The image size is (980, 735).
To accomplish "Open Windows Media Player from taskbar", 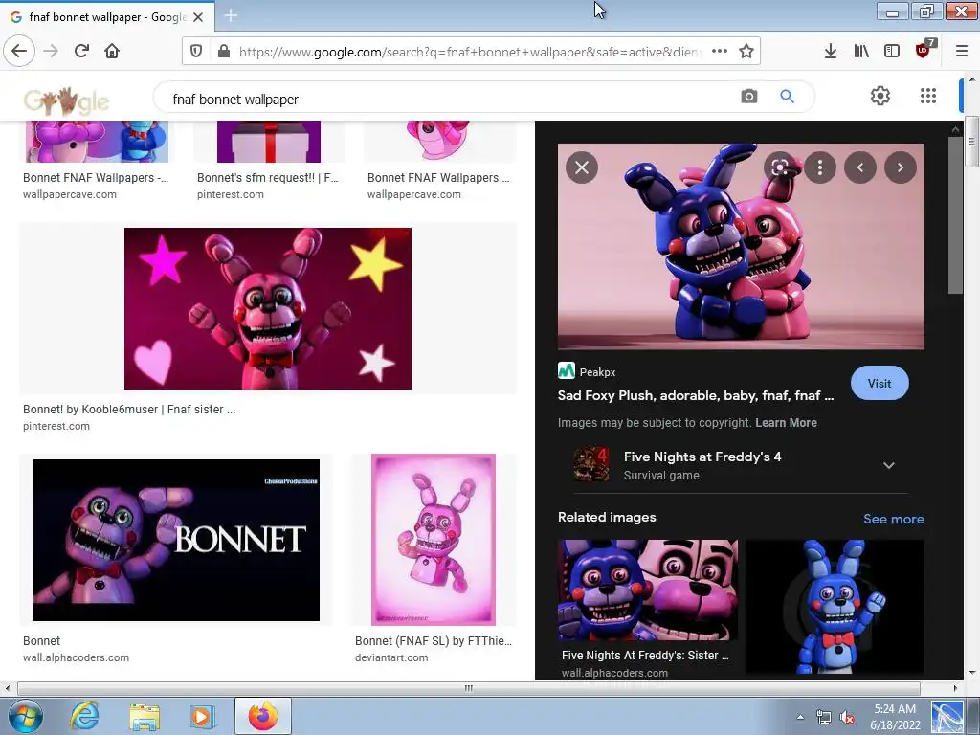I will click(x=202, y=717).
